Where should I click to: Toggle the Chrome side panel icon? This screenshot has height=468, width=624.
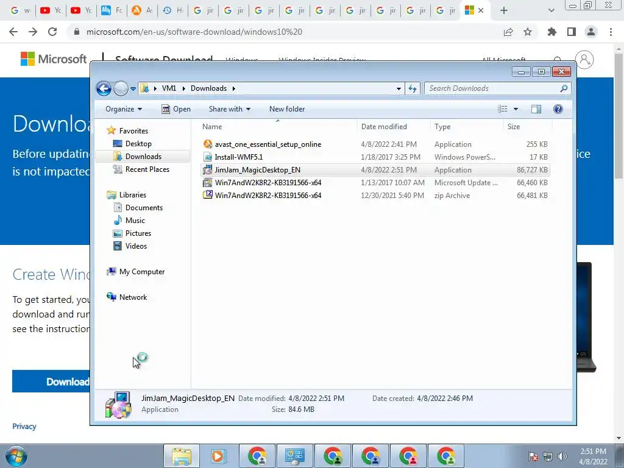pos(572,32)
